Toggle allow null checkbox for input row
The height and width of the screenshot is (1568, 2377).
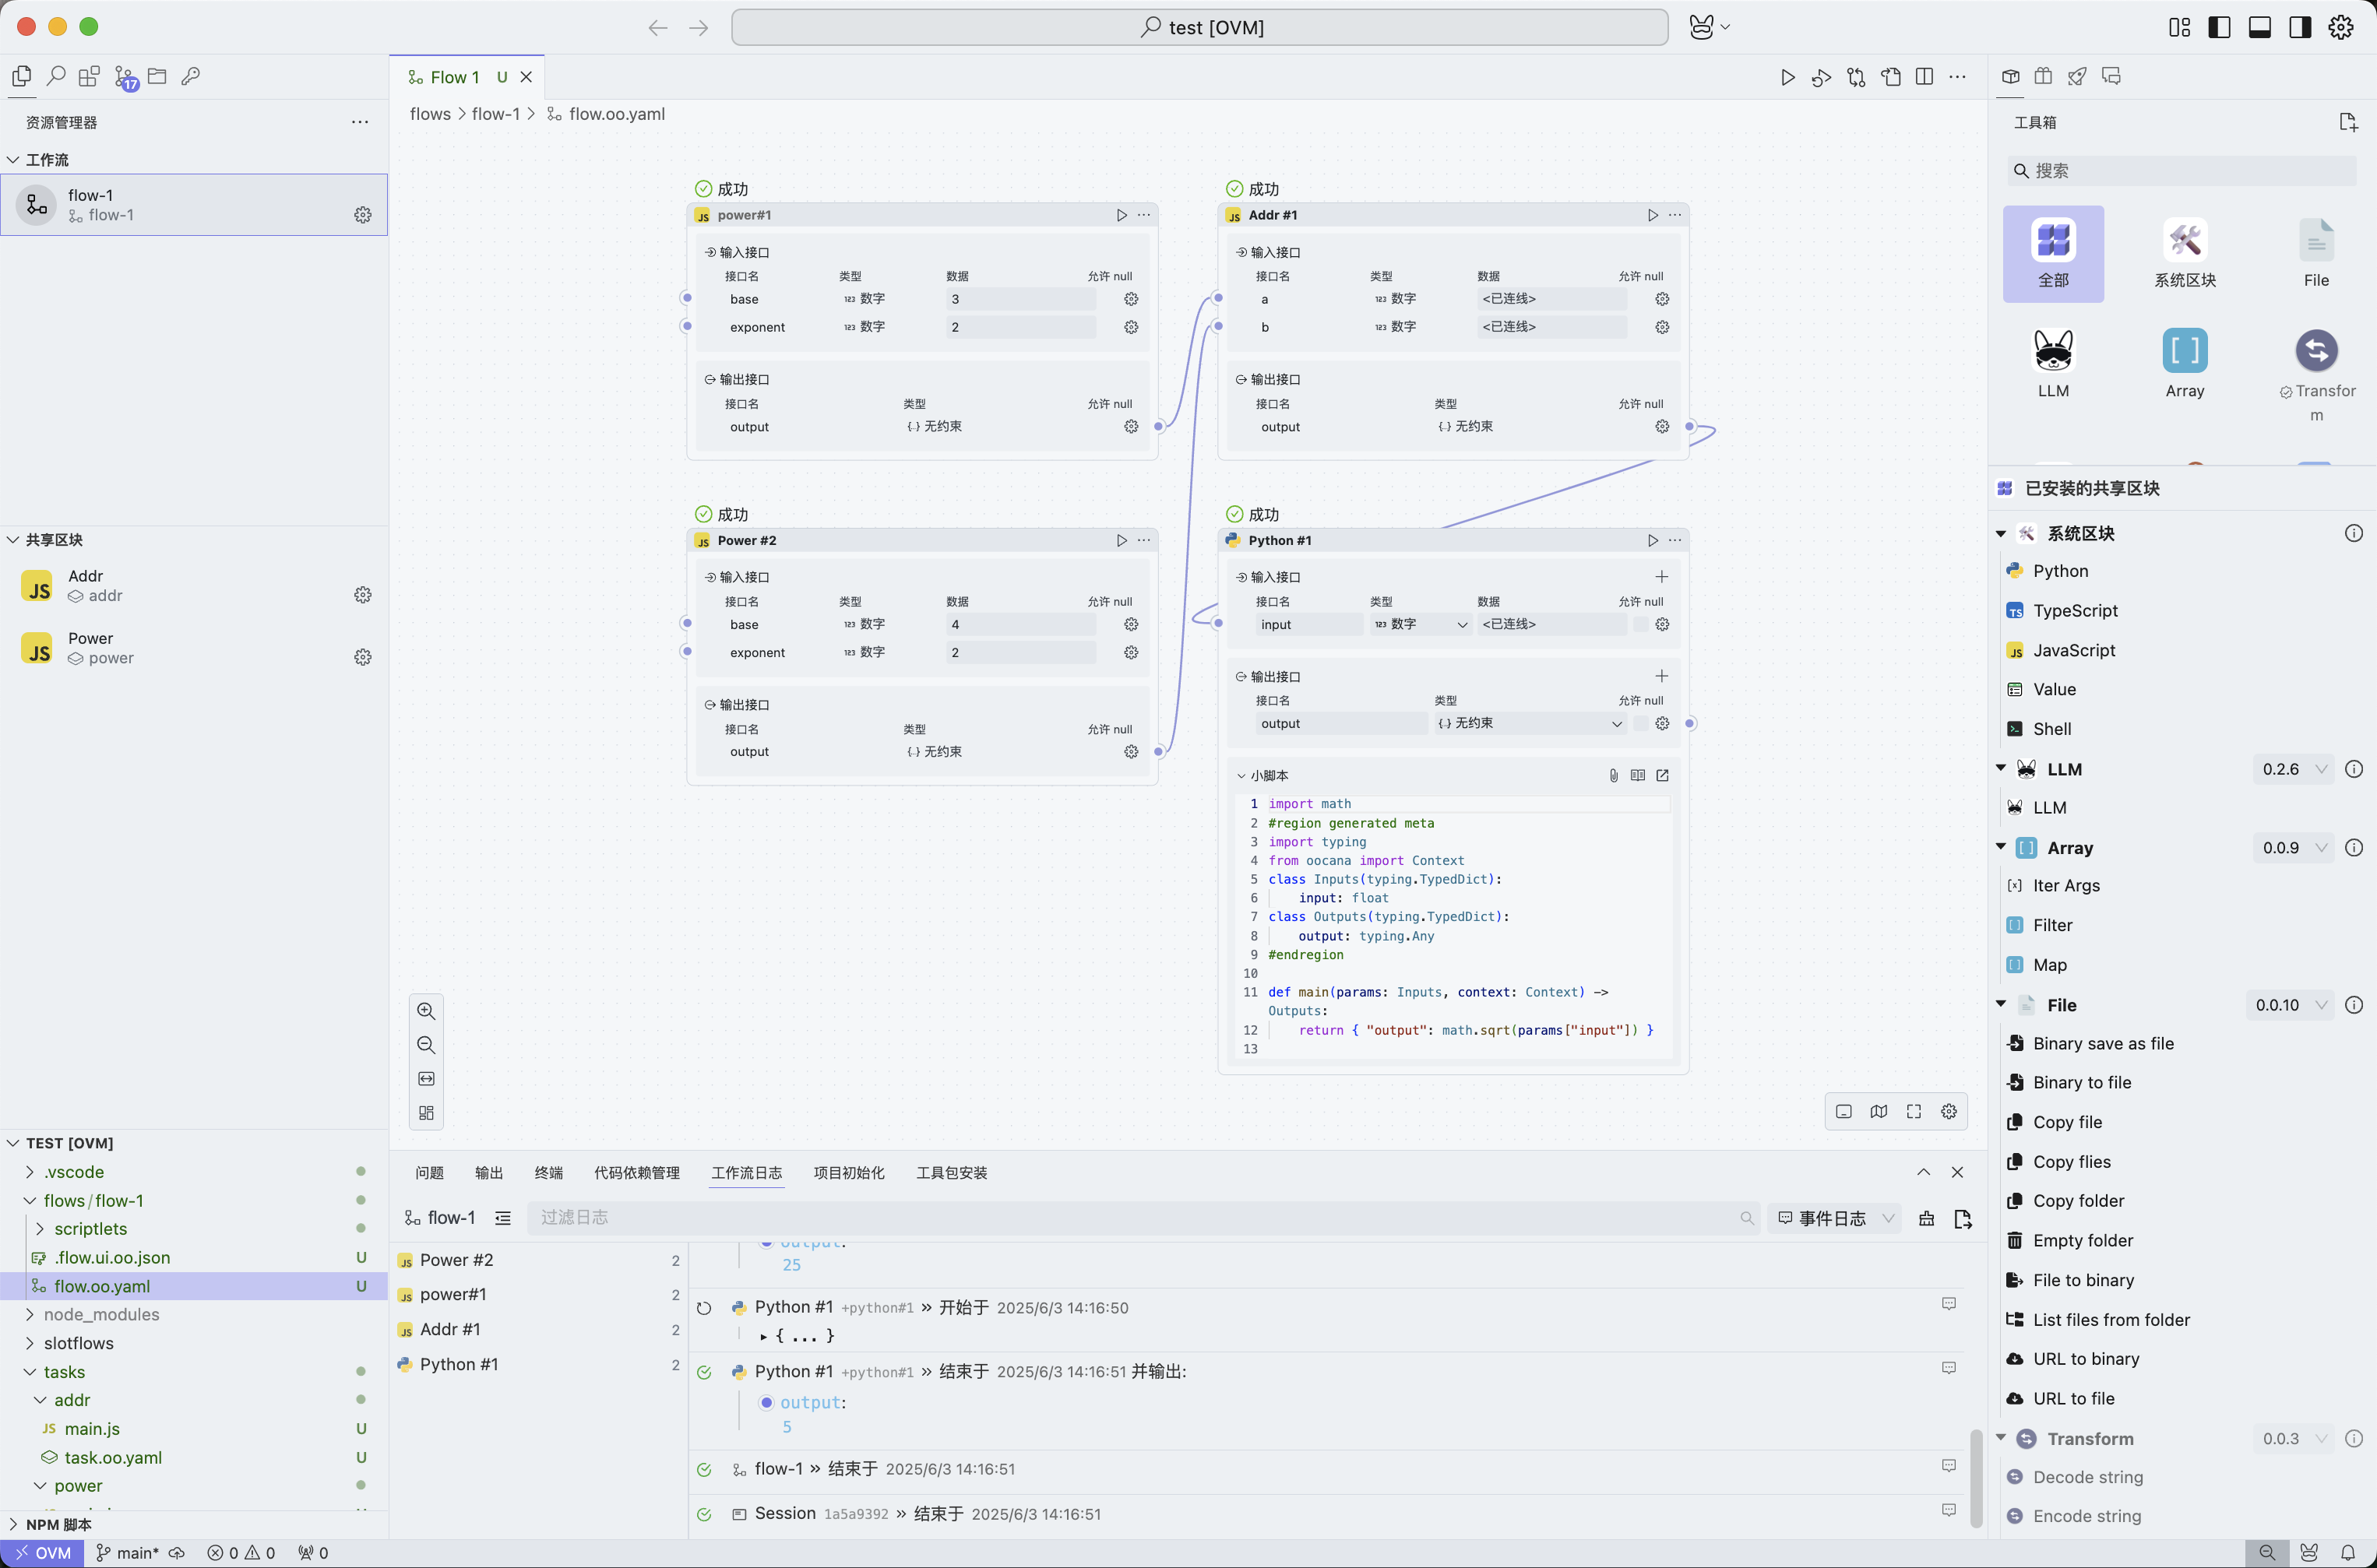point(1641,624)
